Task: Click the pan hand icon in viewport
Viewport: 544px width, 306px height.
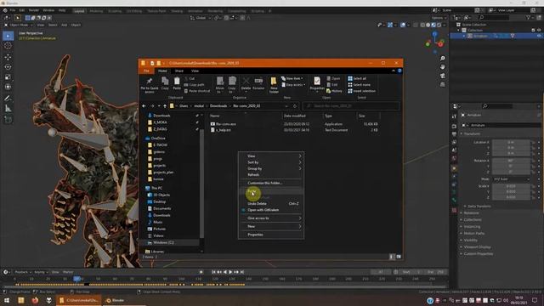Action: coord(442,66)
